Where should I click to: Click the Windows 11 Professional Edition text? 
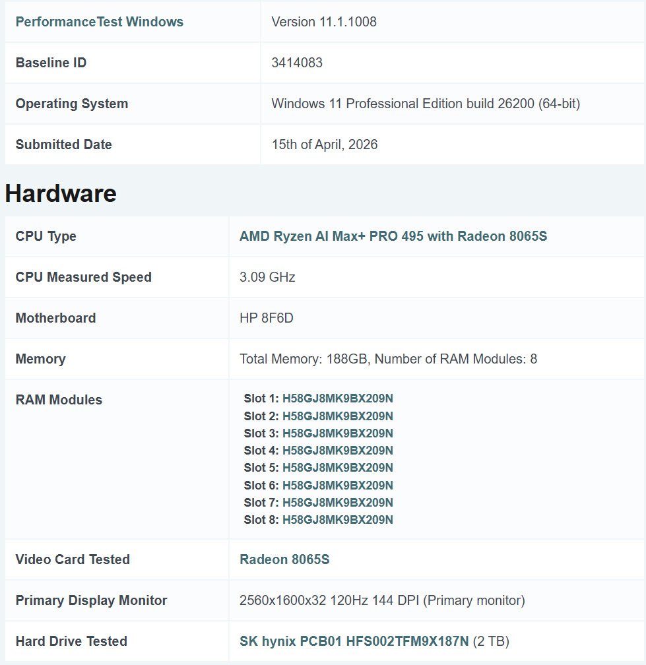[426, 104]
